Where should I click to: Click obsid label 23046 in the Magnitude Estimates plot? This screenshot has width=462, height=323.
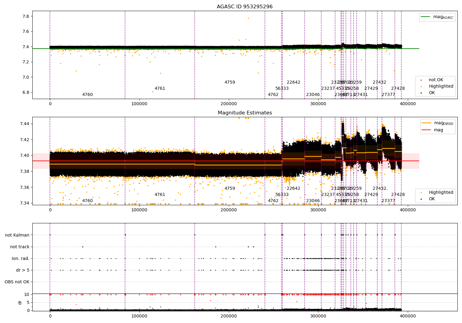coord(313,201)
